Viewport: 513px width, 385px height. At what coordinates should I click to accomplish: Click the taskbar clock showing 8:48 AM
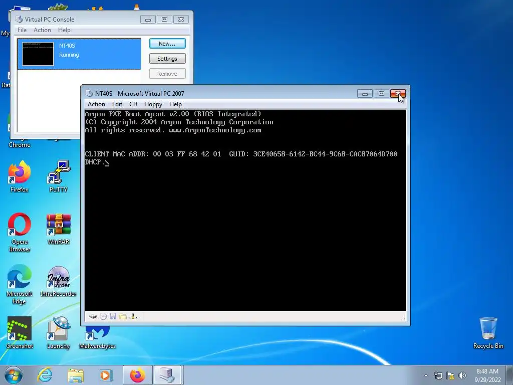(487, 375)
